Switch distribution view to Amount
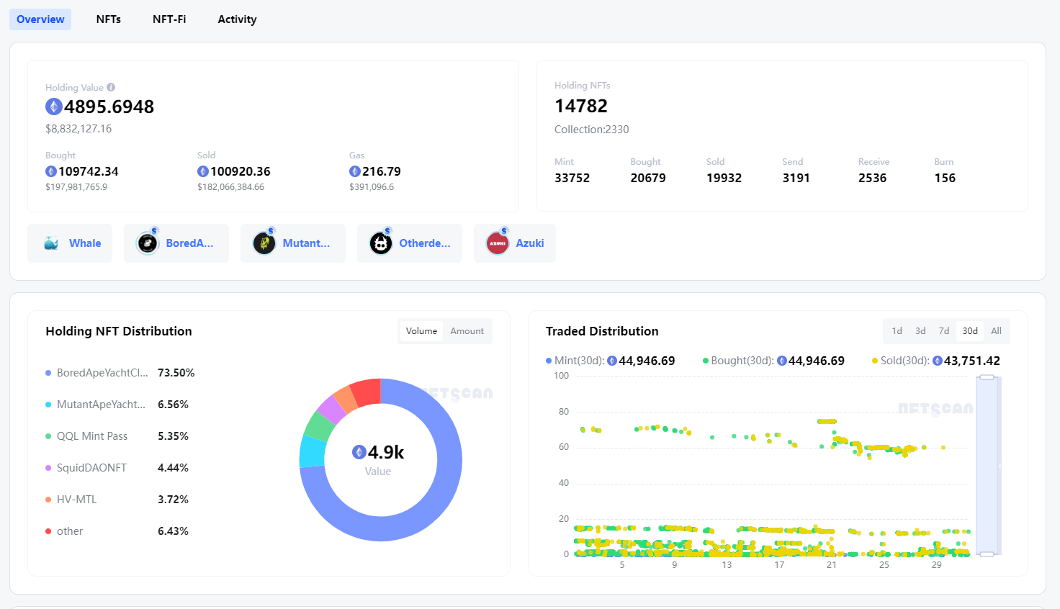Screen dimensions: 1060x609 pyautogui.click(x=467, y=331)
